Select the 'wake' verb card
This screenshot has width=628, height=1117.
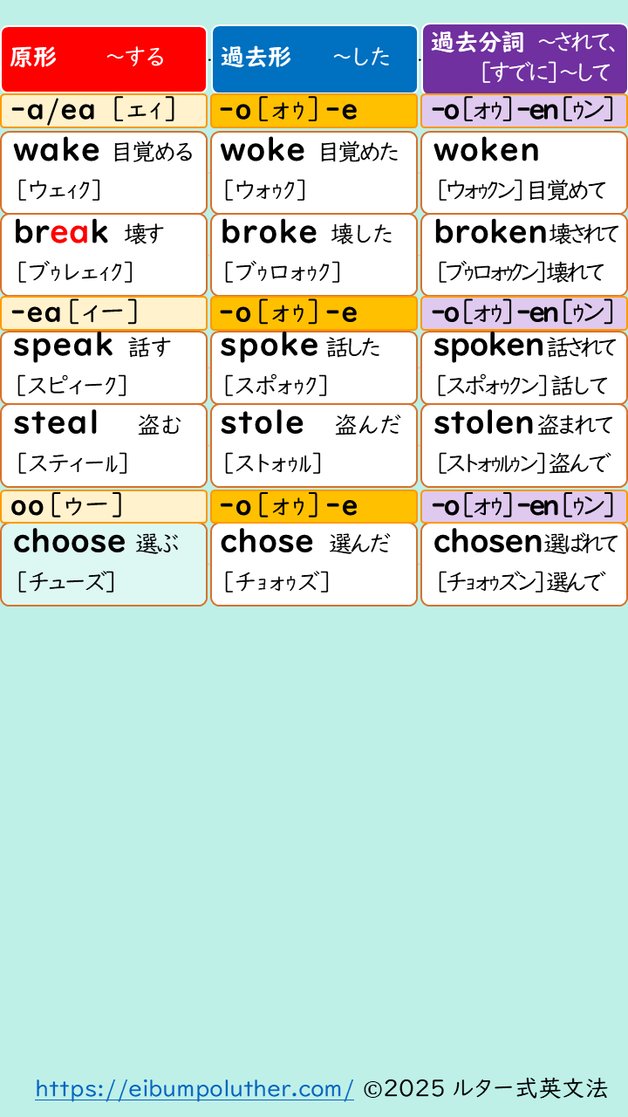pos(104,172)
